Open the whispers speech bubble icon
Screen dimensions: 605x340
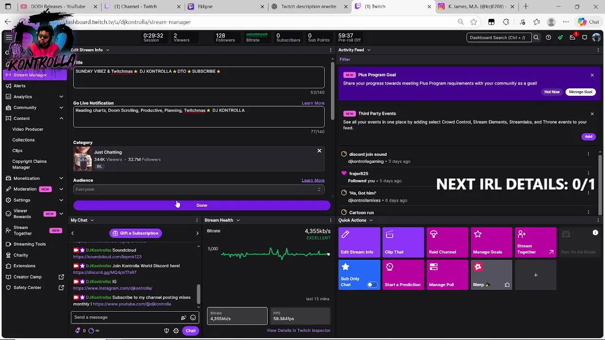(x=585, y=37)
